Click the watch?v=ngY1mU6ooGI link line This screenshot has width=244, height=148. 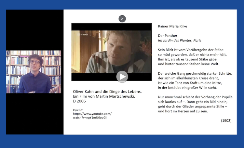(x=90, y=117)
